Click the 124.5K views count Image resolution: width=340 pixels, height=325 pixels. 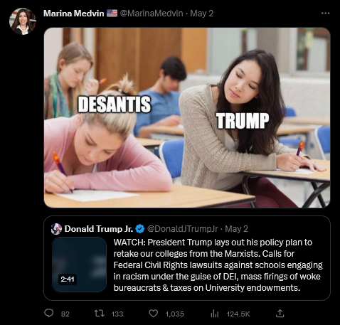(238, 314)
